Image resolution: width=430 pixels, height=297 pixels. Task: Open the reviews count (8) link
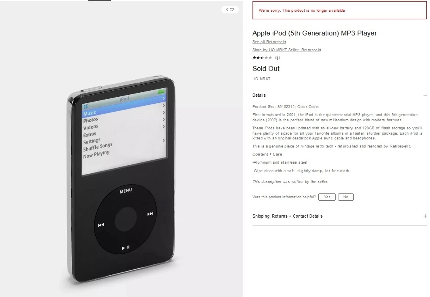278,58
